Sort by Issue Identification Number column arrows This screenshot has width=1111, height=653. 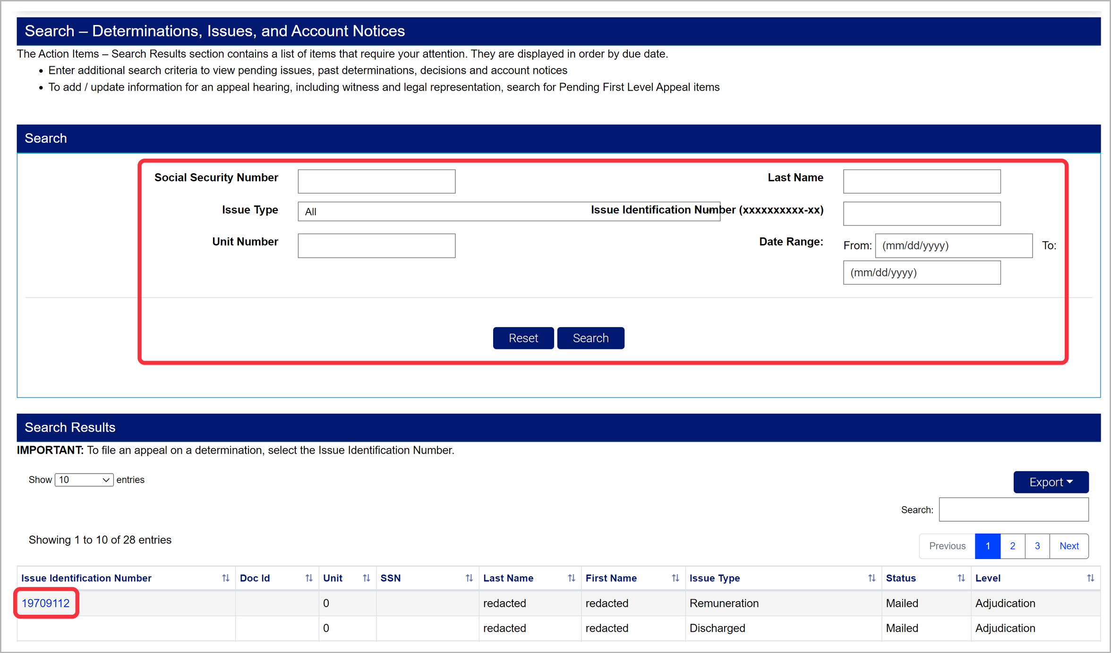(x=225, y=578)
